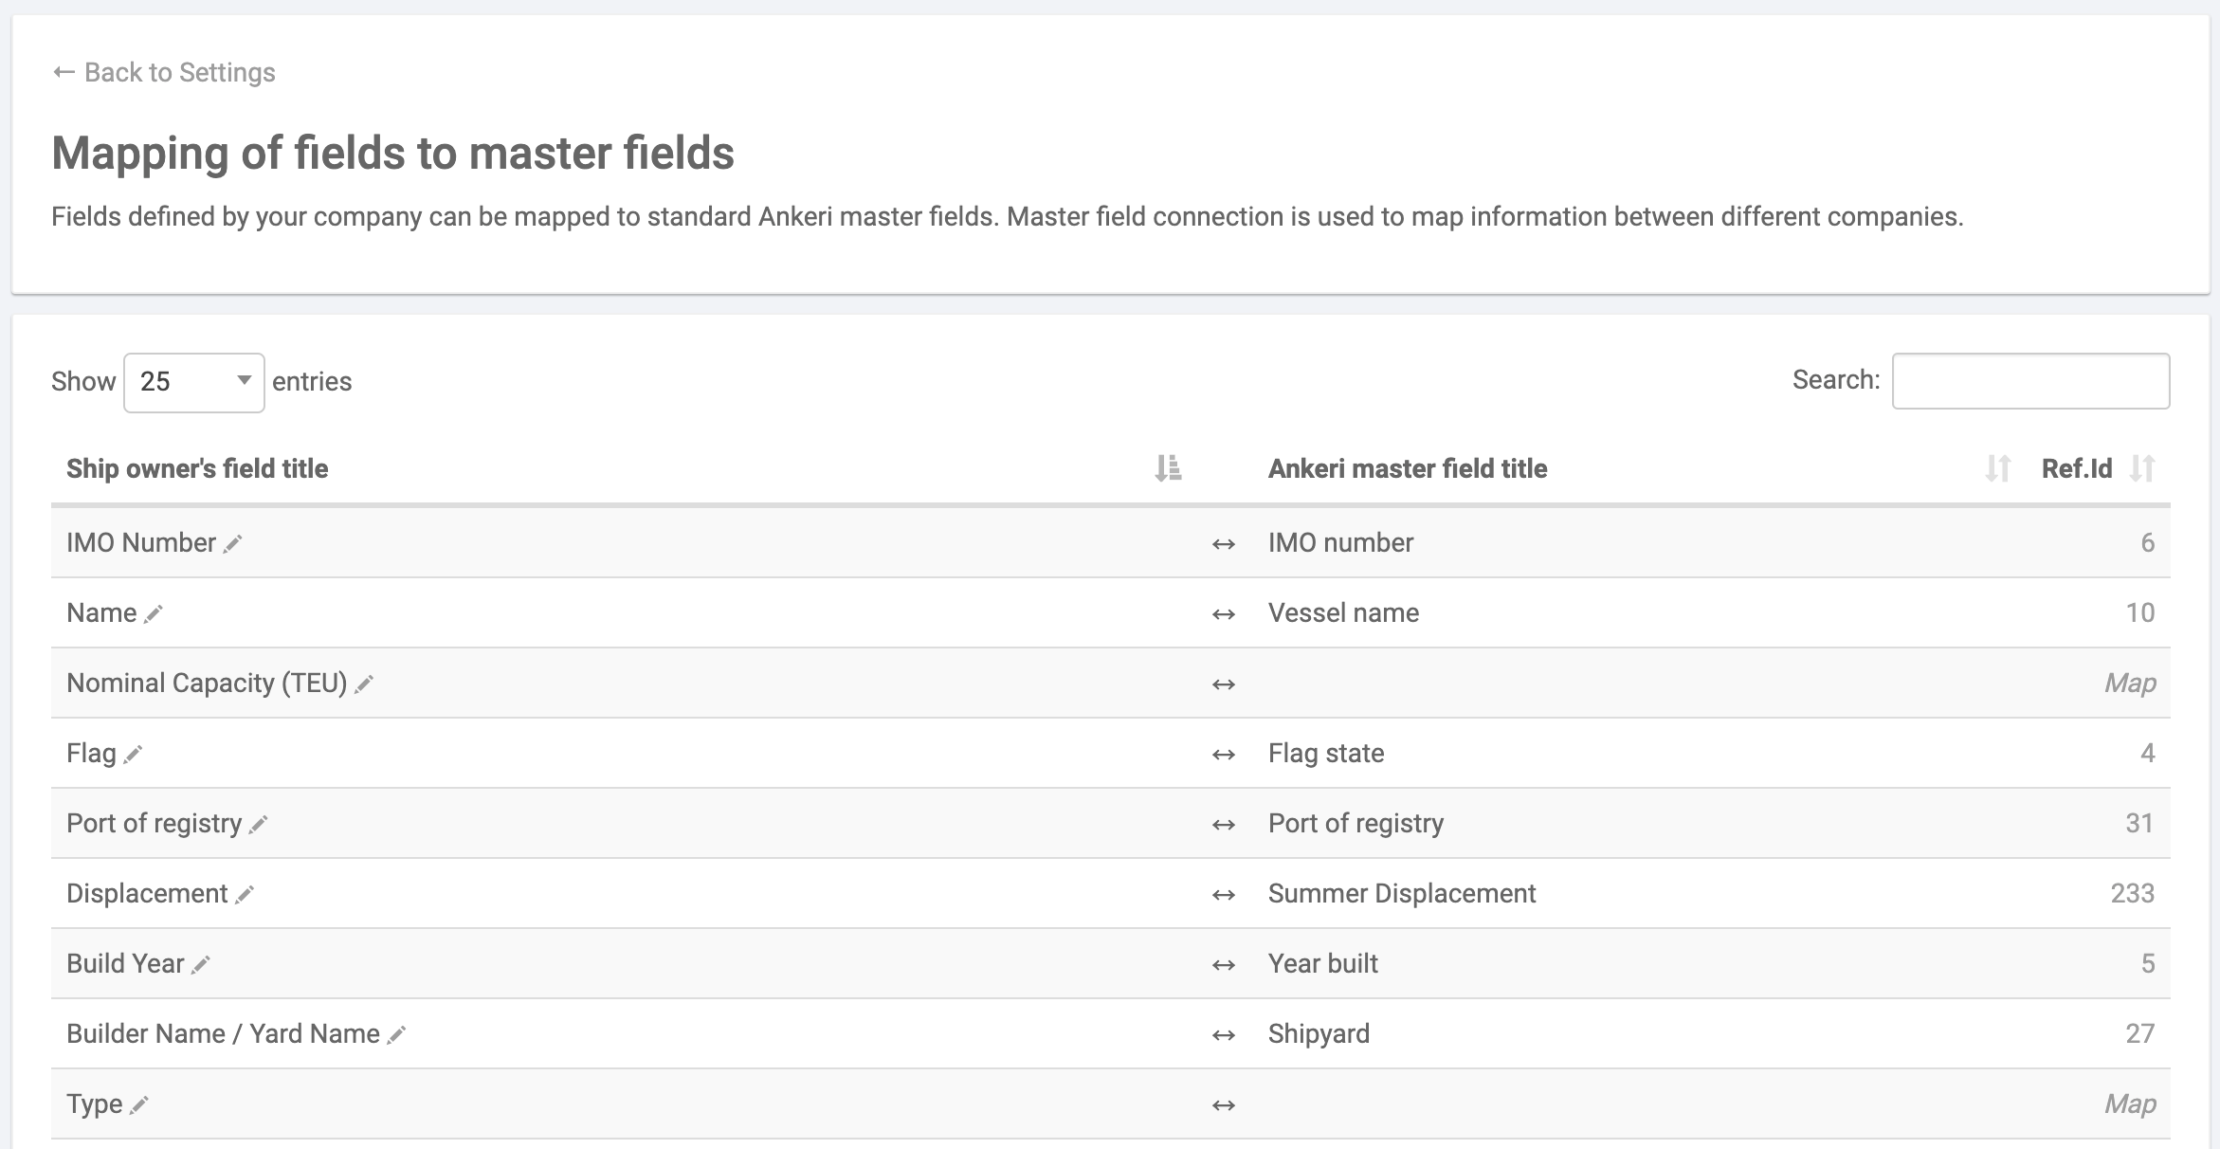Viewport: 2220px width, 1149px height.
Task: Click Map link for Nominal Capacity (TEU)
Action: (x=2130, y=683)
